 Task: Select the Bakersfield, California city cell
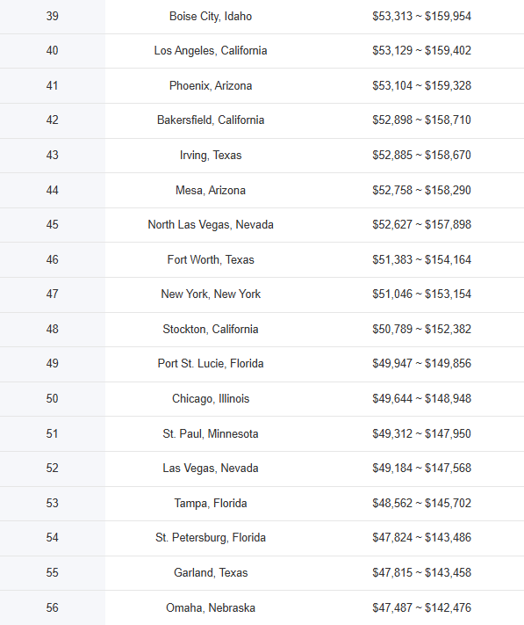[211, 120]
